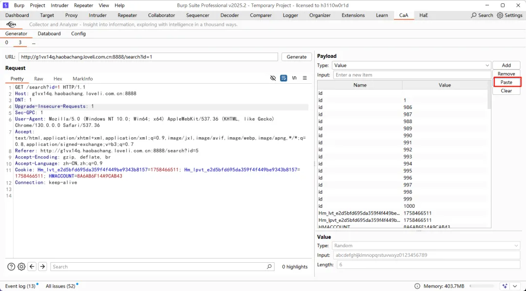Toggle hide non-printable eye-slash icon in Request
This screenshot has height=291, width=526.
273,78
